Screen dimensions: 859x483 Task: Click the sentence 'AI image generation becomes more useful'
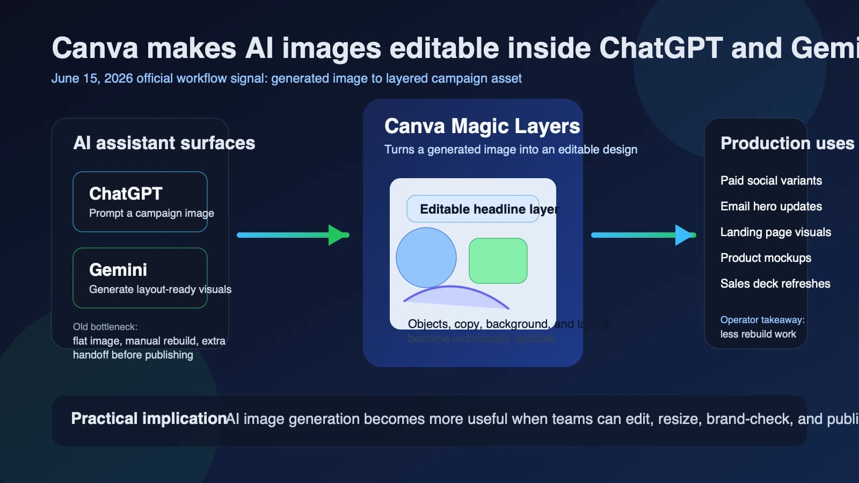click(542, 419)
